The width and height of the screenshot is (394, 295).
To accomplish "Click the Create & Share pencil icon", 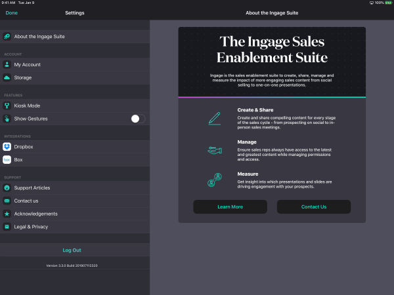I will pos(215,119).
